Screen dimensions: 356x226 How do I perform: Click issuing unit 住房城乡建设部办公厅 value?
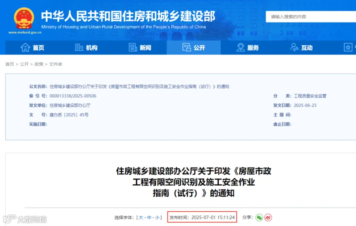[70, 105]
